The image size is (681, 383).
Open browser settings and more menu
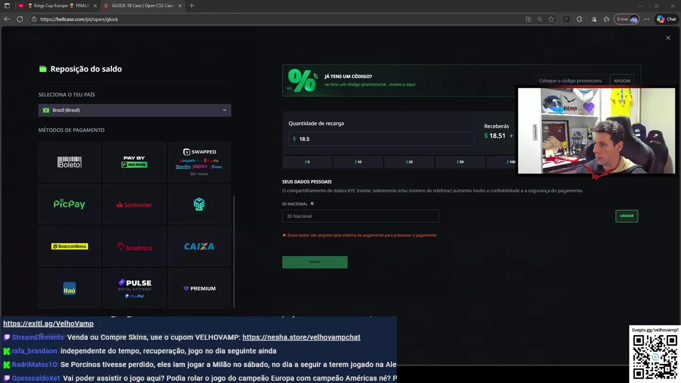click(x=646, y=19)
